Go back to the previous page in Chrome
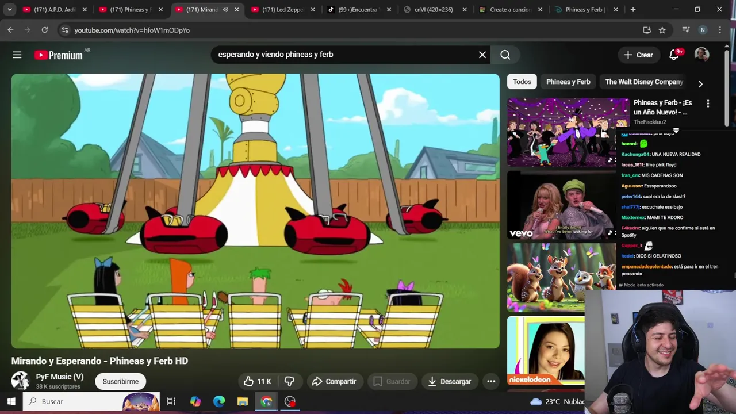This screenshot has width=736, height=414. pyautogui.click(x=10, y=30)
